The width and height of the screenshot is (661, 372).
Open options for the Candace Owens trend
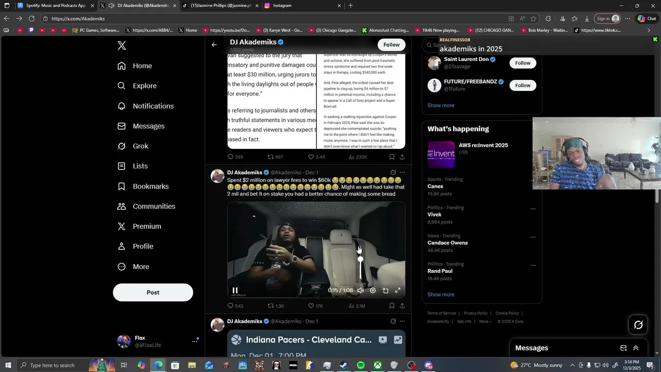pos(533,238)
